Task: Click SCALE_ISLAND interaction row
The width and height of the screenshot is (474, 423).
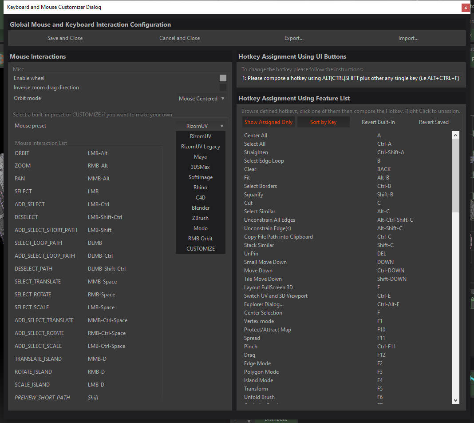Action: coord(88,385)
